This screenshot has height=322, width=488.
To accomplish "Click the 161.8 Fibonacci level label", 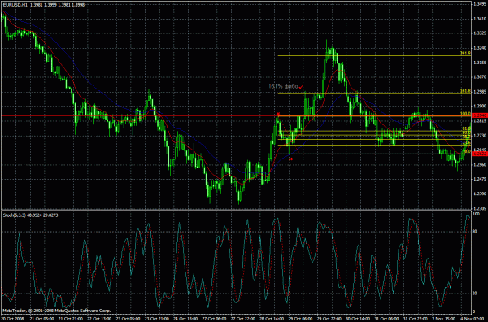I will (465, 91).
